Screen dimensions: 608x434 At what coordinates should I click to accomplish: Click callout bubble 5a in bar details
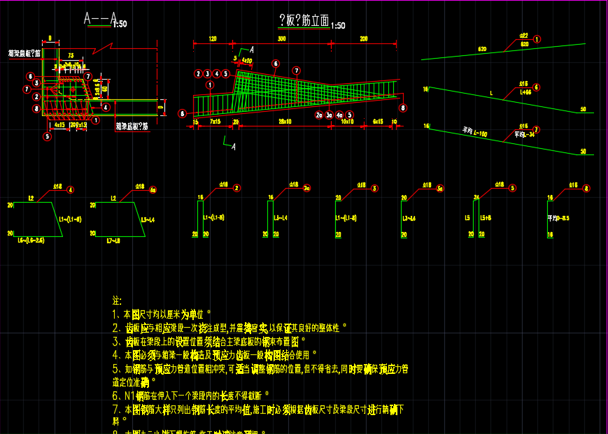(441, 188)
